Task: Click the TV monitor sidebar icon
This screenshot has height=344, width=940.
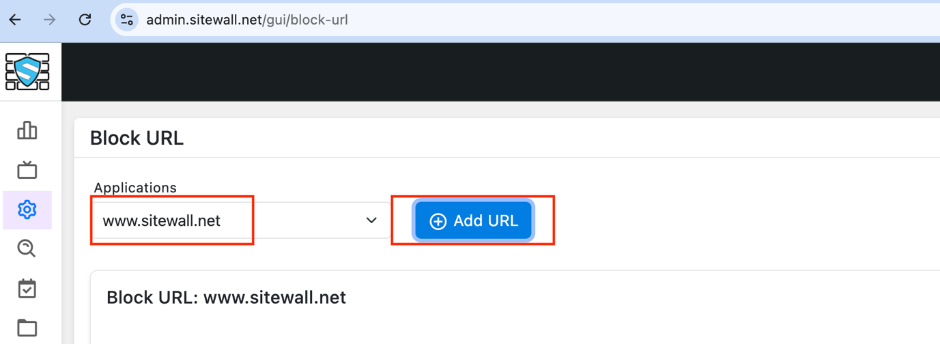Action: click(x=27, y=170)
